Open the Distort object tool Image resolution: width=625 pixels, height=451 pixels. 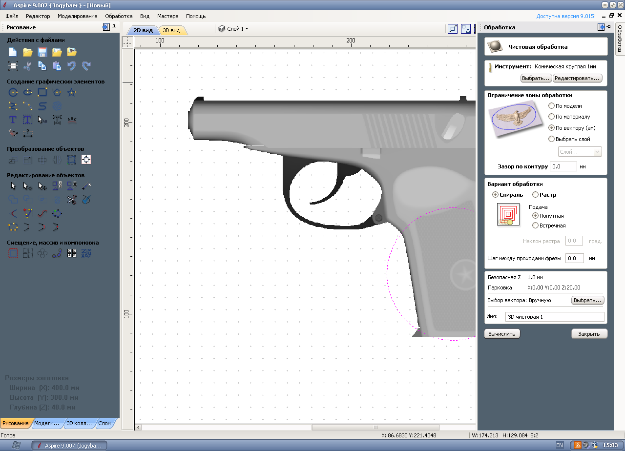point(72,160)
